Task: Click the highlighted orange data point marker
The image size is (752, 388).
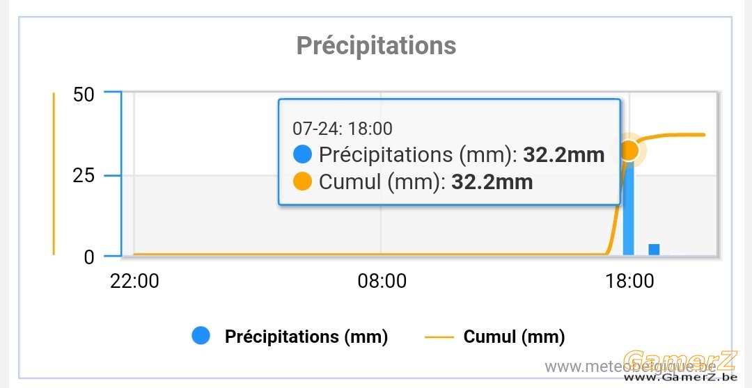Action: 629,150
